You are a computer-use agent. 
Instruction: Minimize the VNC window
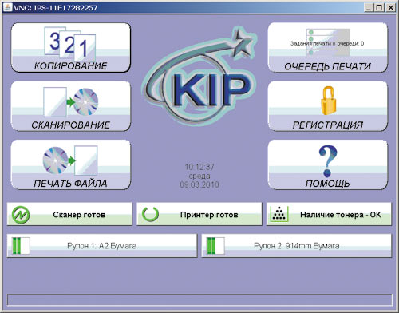pos(369,7)
